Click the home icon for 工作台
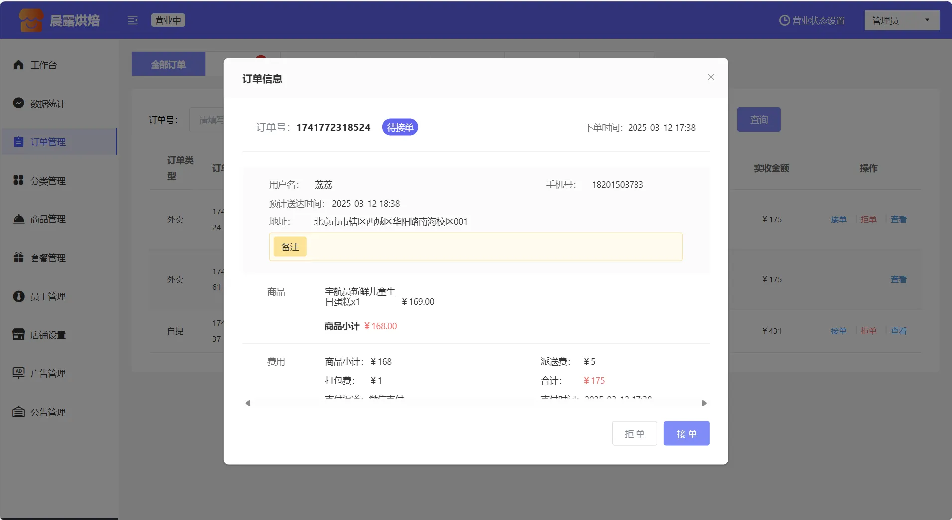Screen dimensions: 952x520 click(x=19, y=65)
